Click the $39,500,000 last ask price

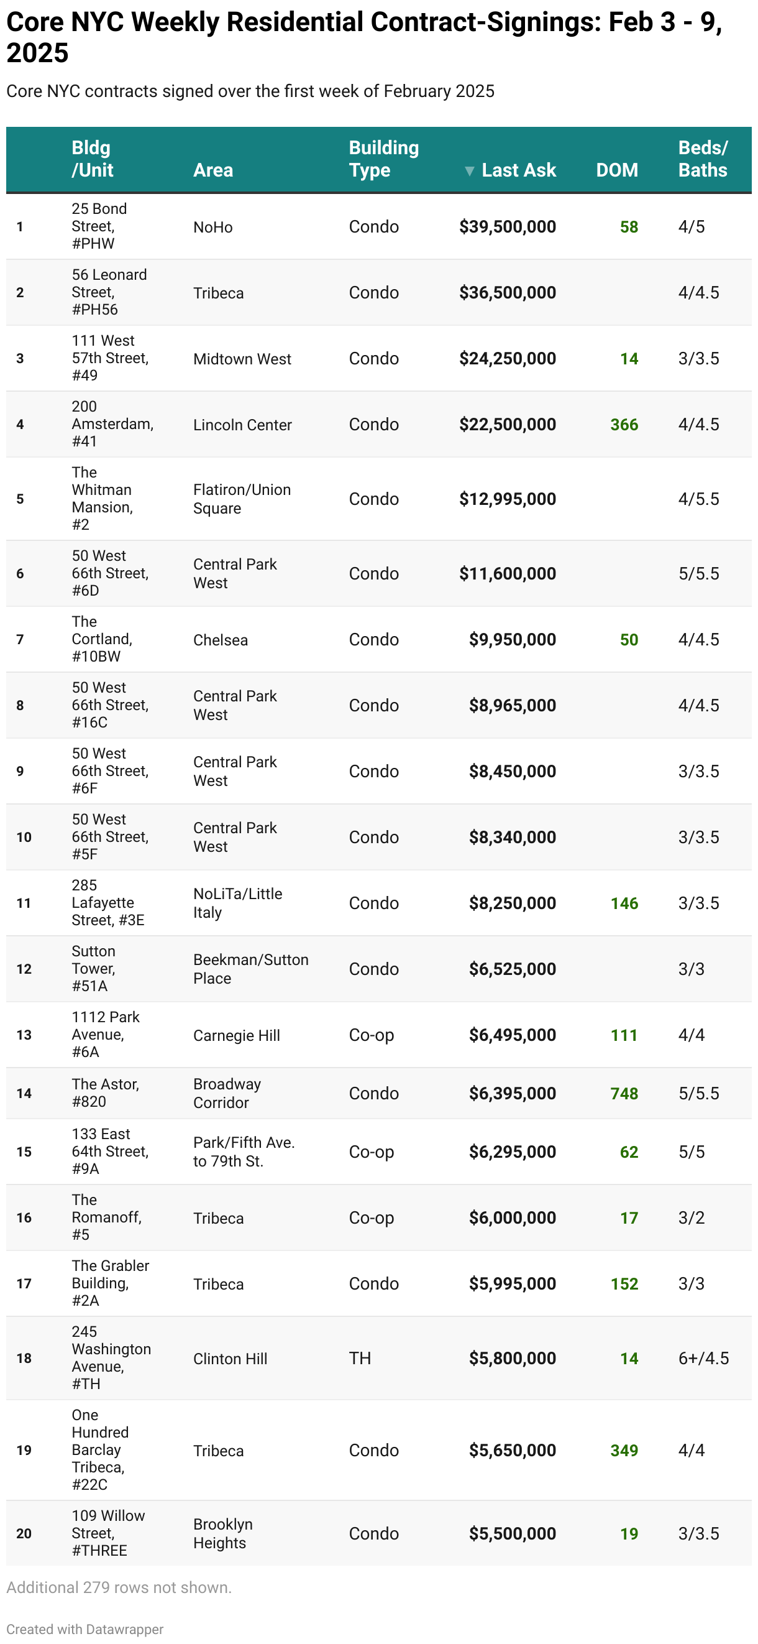click(508, 227)
